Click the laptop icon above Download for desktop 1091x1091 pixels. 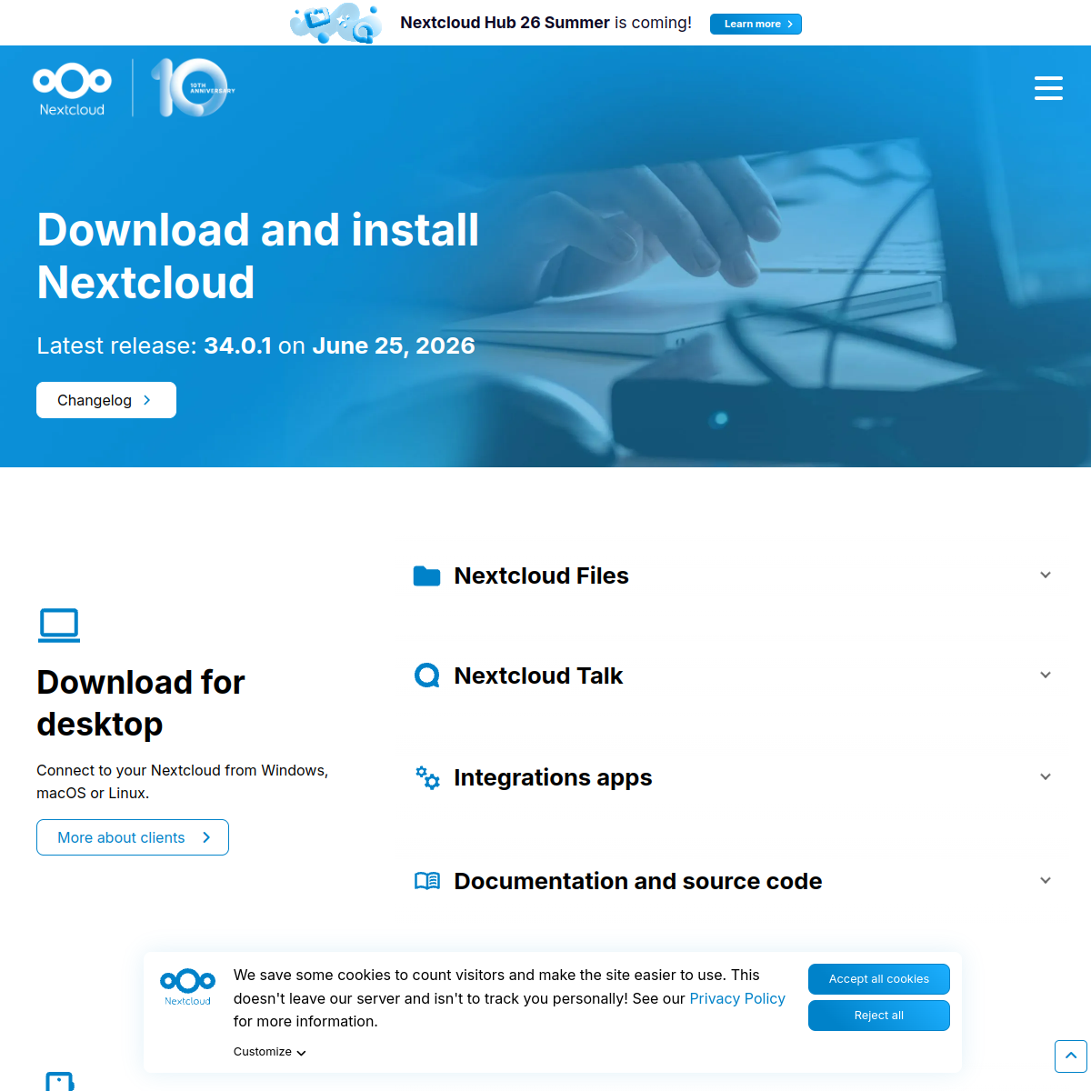(x=59, y=626)
